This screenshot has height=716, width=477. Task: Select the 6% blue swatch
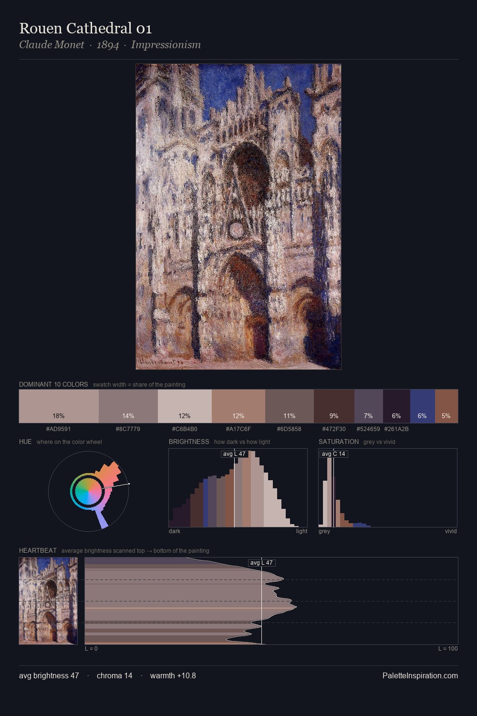(423, 406)
